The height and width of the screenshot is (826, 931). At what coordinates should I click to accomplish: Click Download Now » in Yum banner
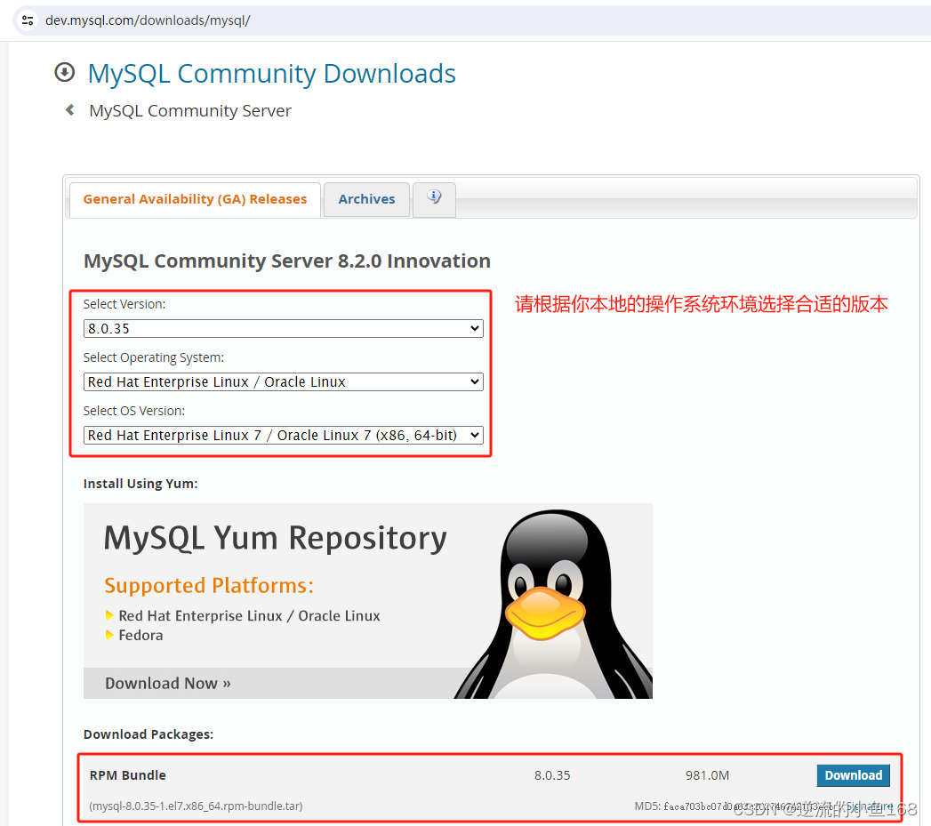coord(167,684)
